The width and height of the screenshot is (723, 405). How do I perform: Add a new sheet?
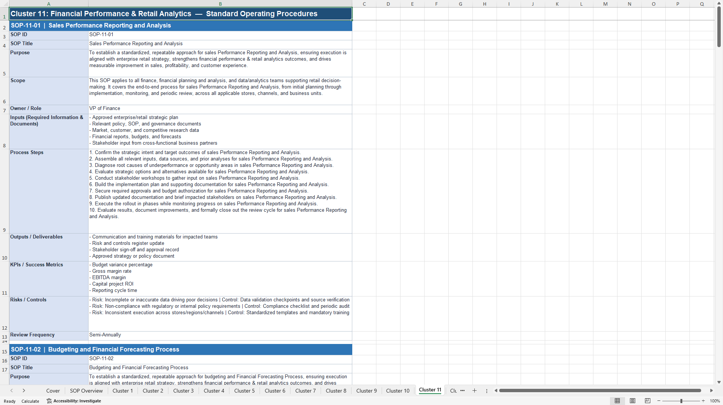[474, 391]
